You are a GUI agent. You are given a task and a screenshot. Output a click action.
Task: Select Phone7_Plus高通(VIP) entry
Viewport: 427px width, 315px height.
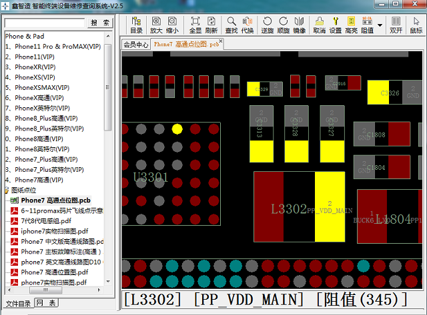tap(41, 159)
